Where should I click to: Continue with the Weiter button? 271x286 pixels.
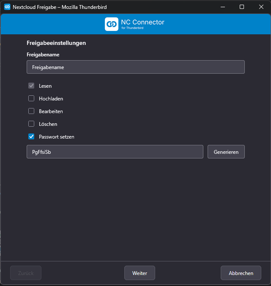tap(140, 273)
